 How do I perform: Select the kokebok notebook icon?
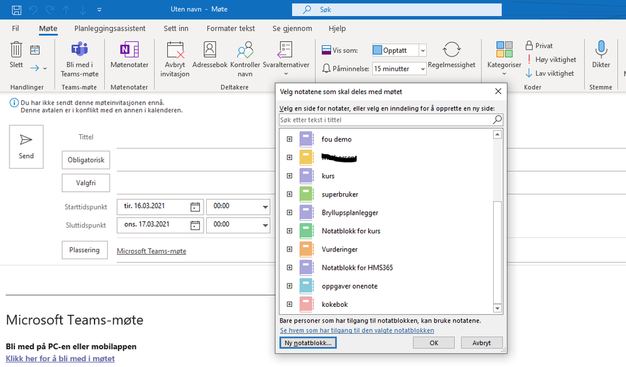click(306, 305)
